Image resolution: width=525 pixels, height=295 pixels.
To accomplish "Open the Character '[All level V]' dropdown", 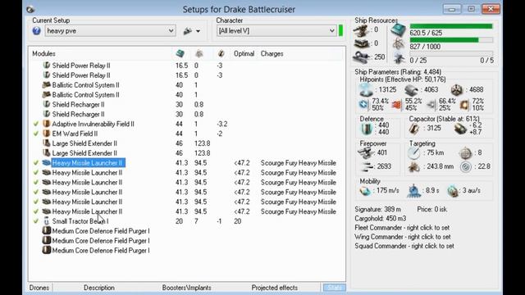I will 276,31.
